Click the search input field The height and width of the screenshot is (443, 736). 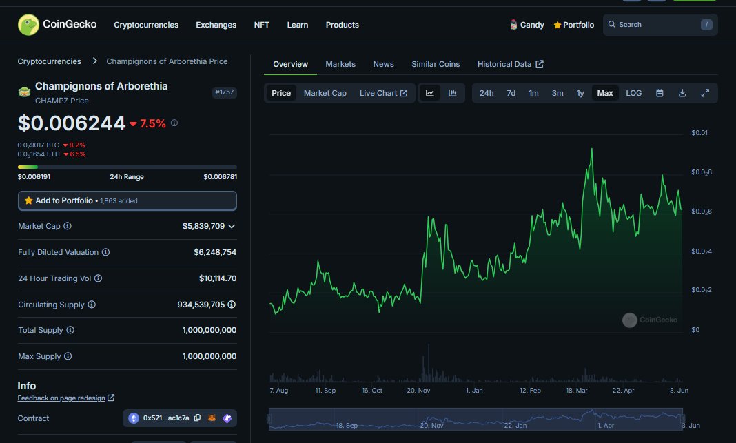pyautogui.click(x=658, y=24)
